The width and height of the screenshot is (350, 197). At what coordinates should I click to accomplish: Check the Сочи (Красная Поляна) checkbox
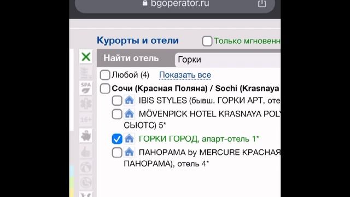[105, 89]
